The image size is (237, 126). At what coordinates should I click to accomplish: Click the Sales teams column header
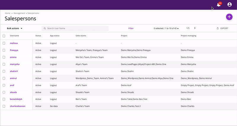81,36
